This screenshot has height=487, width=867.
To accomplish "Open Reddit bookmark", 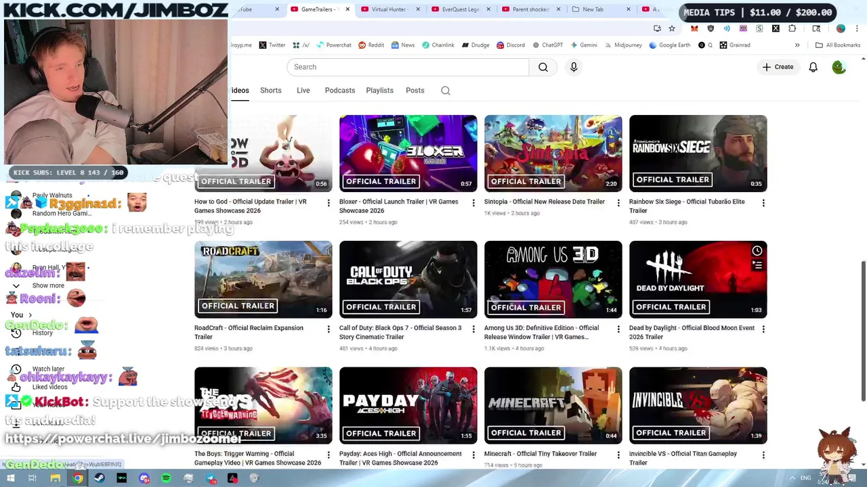I will tap(371, 45).
